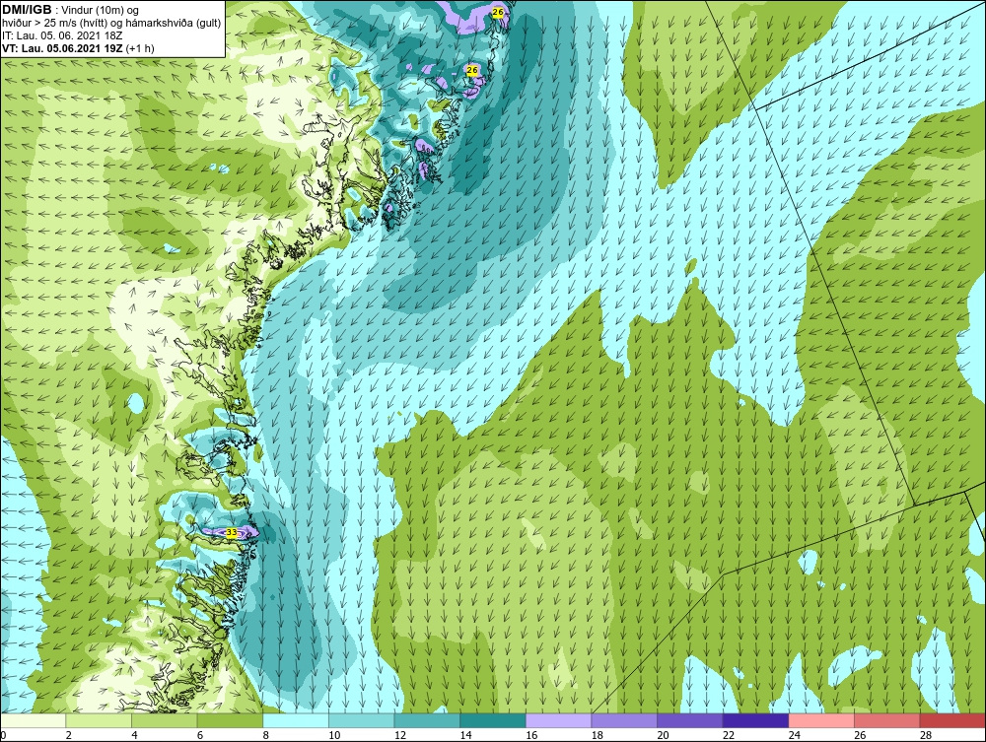Viewport: 986px width, 742px height.
Task: Click the 20–22 m/s legend swatch
Action: pos(690,720)
